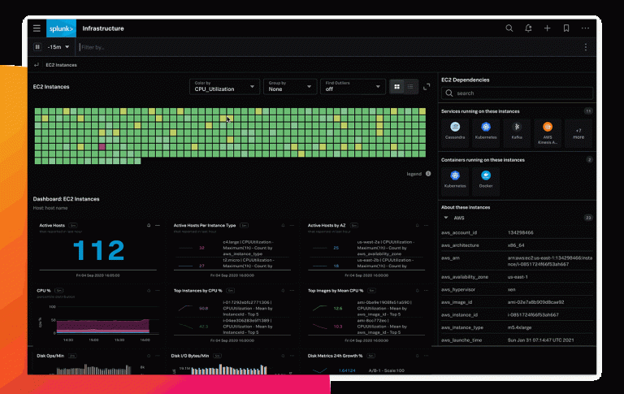
Task: Click the pink high-CPU instance square
Action: [102, 147]
